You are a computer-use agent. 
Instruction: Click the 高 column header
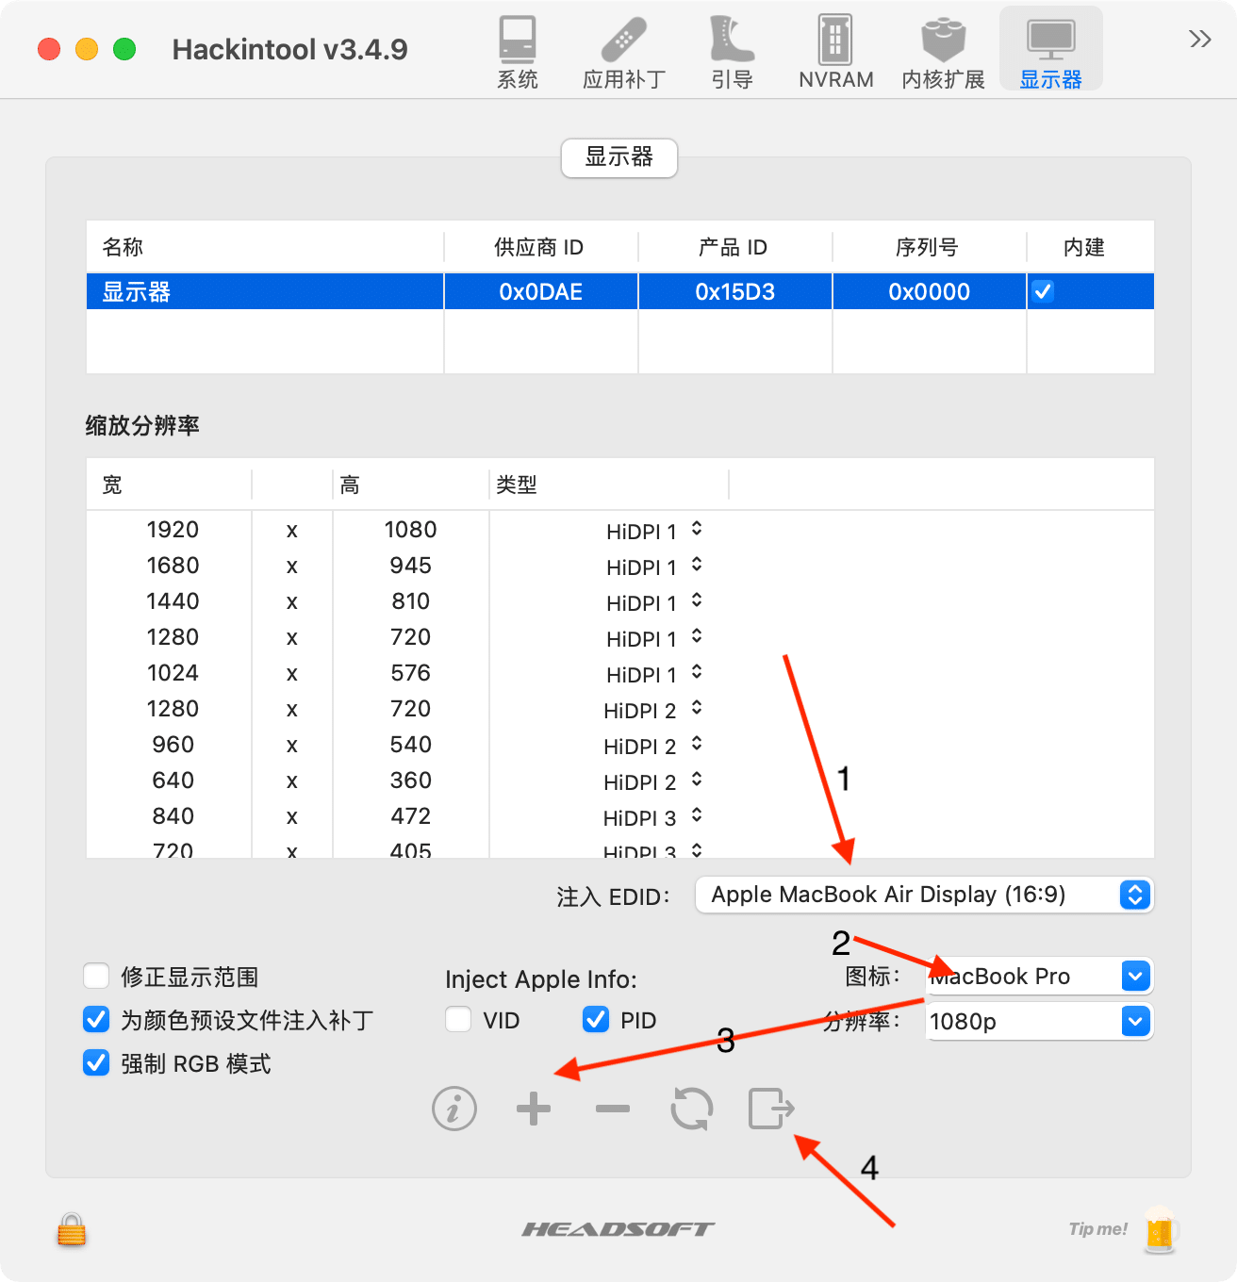[410, 485]
